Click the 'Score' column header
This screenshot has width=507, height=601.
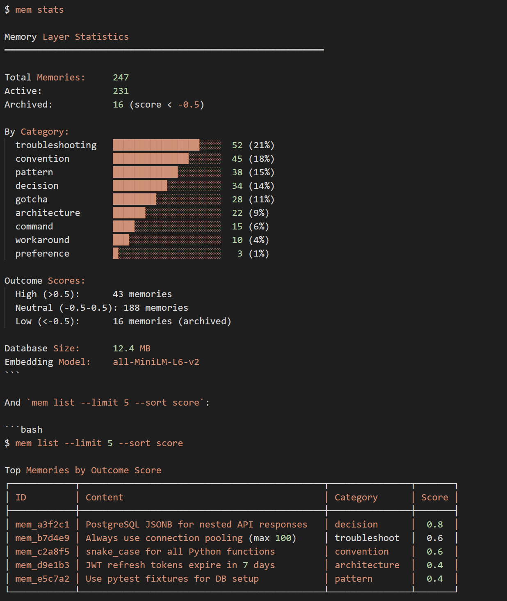[435, 497]
